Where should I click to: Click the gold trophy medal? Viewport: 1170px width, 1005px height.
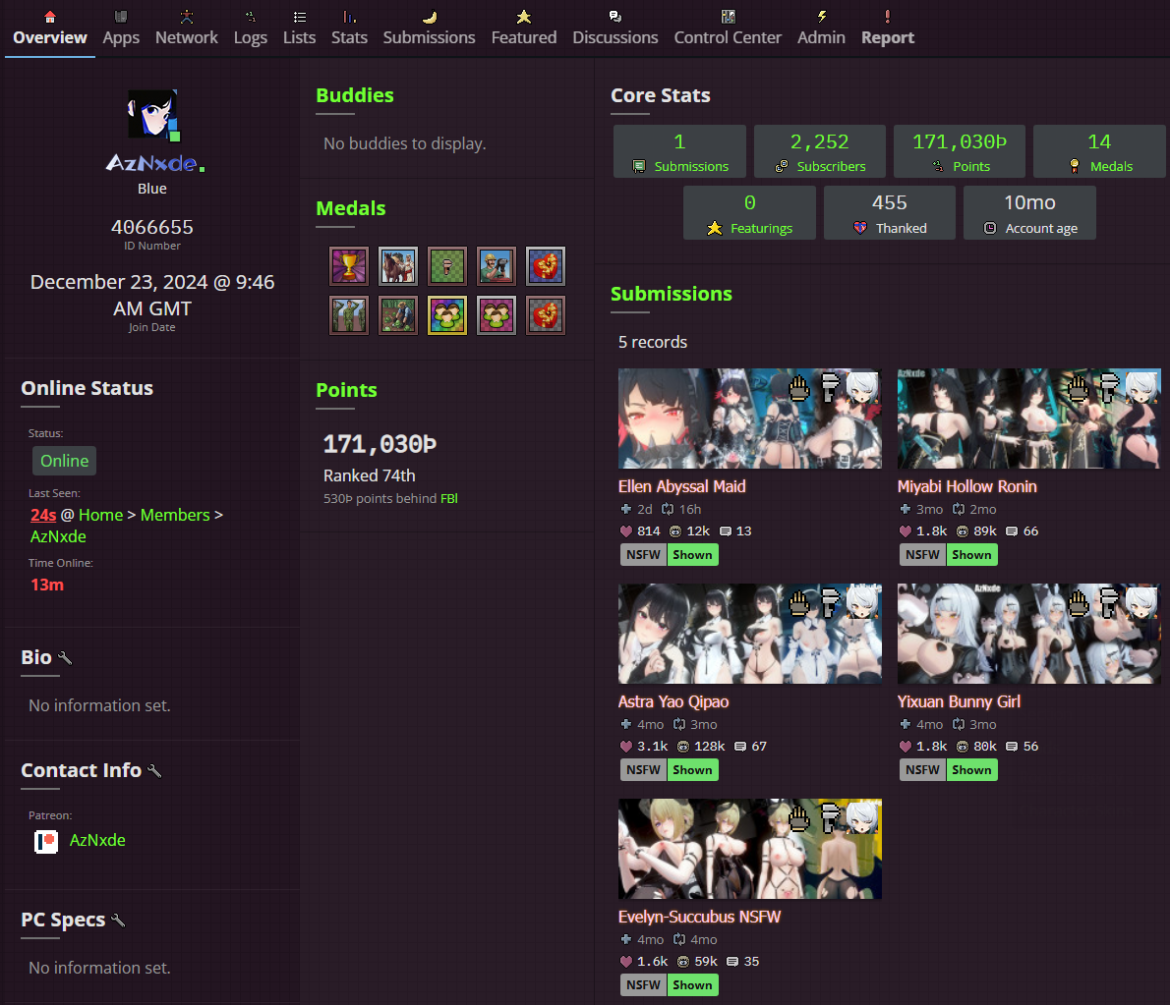tap(349, 266)
